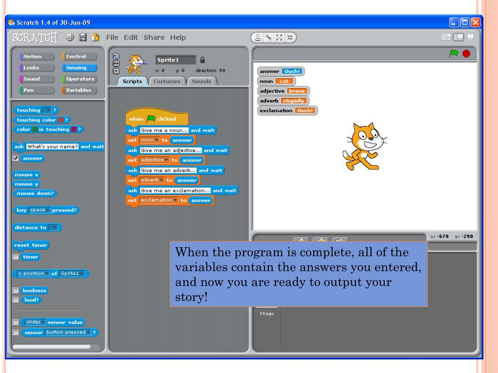The width and height of the screenshot is (498, 373).
Task: Click the sprite lock icon
Action: pyautogui.click(x=202, y=60)
